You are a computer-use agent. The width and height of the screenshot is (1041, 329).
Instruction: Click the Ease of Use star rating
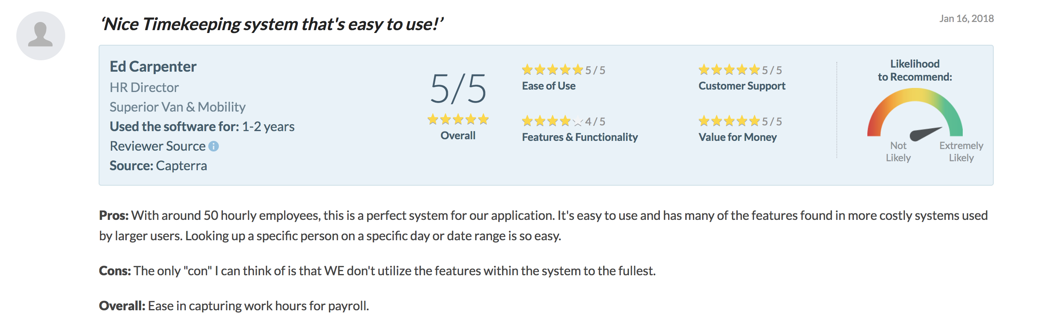552,70
